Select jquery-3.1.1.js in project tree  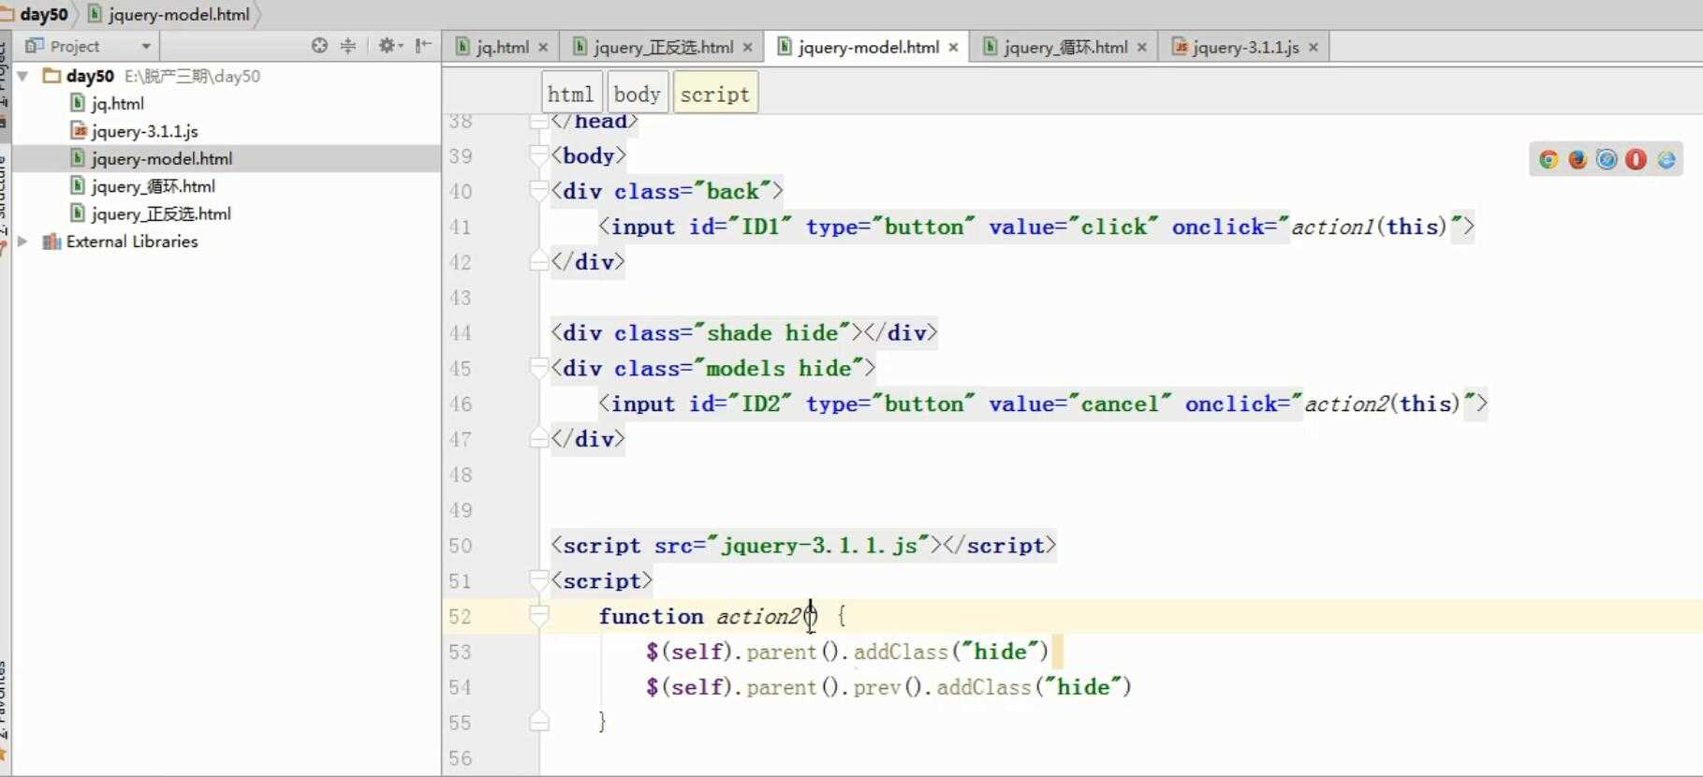pos(144,131)
